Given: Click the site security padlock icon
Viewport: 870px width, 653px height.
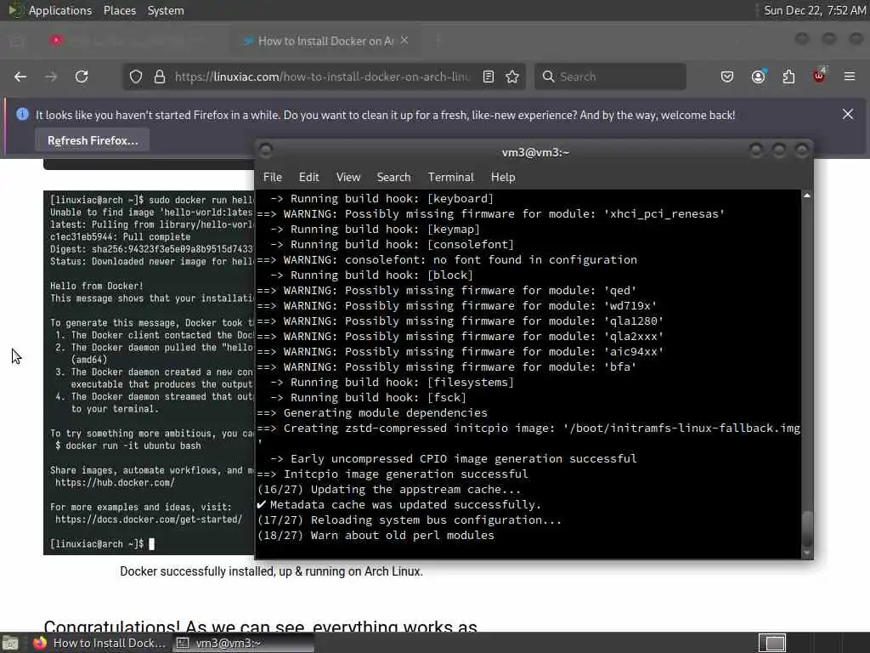Looking at the screenshot, I should tap(160, 77).
